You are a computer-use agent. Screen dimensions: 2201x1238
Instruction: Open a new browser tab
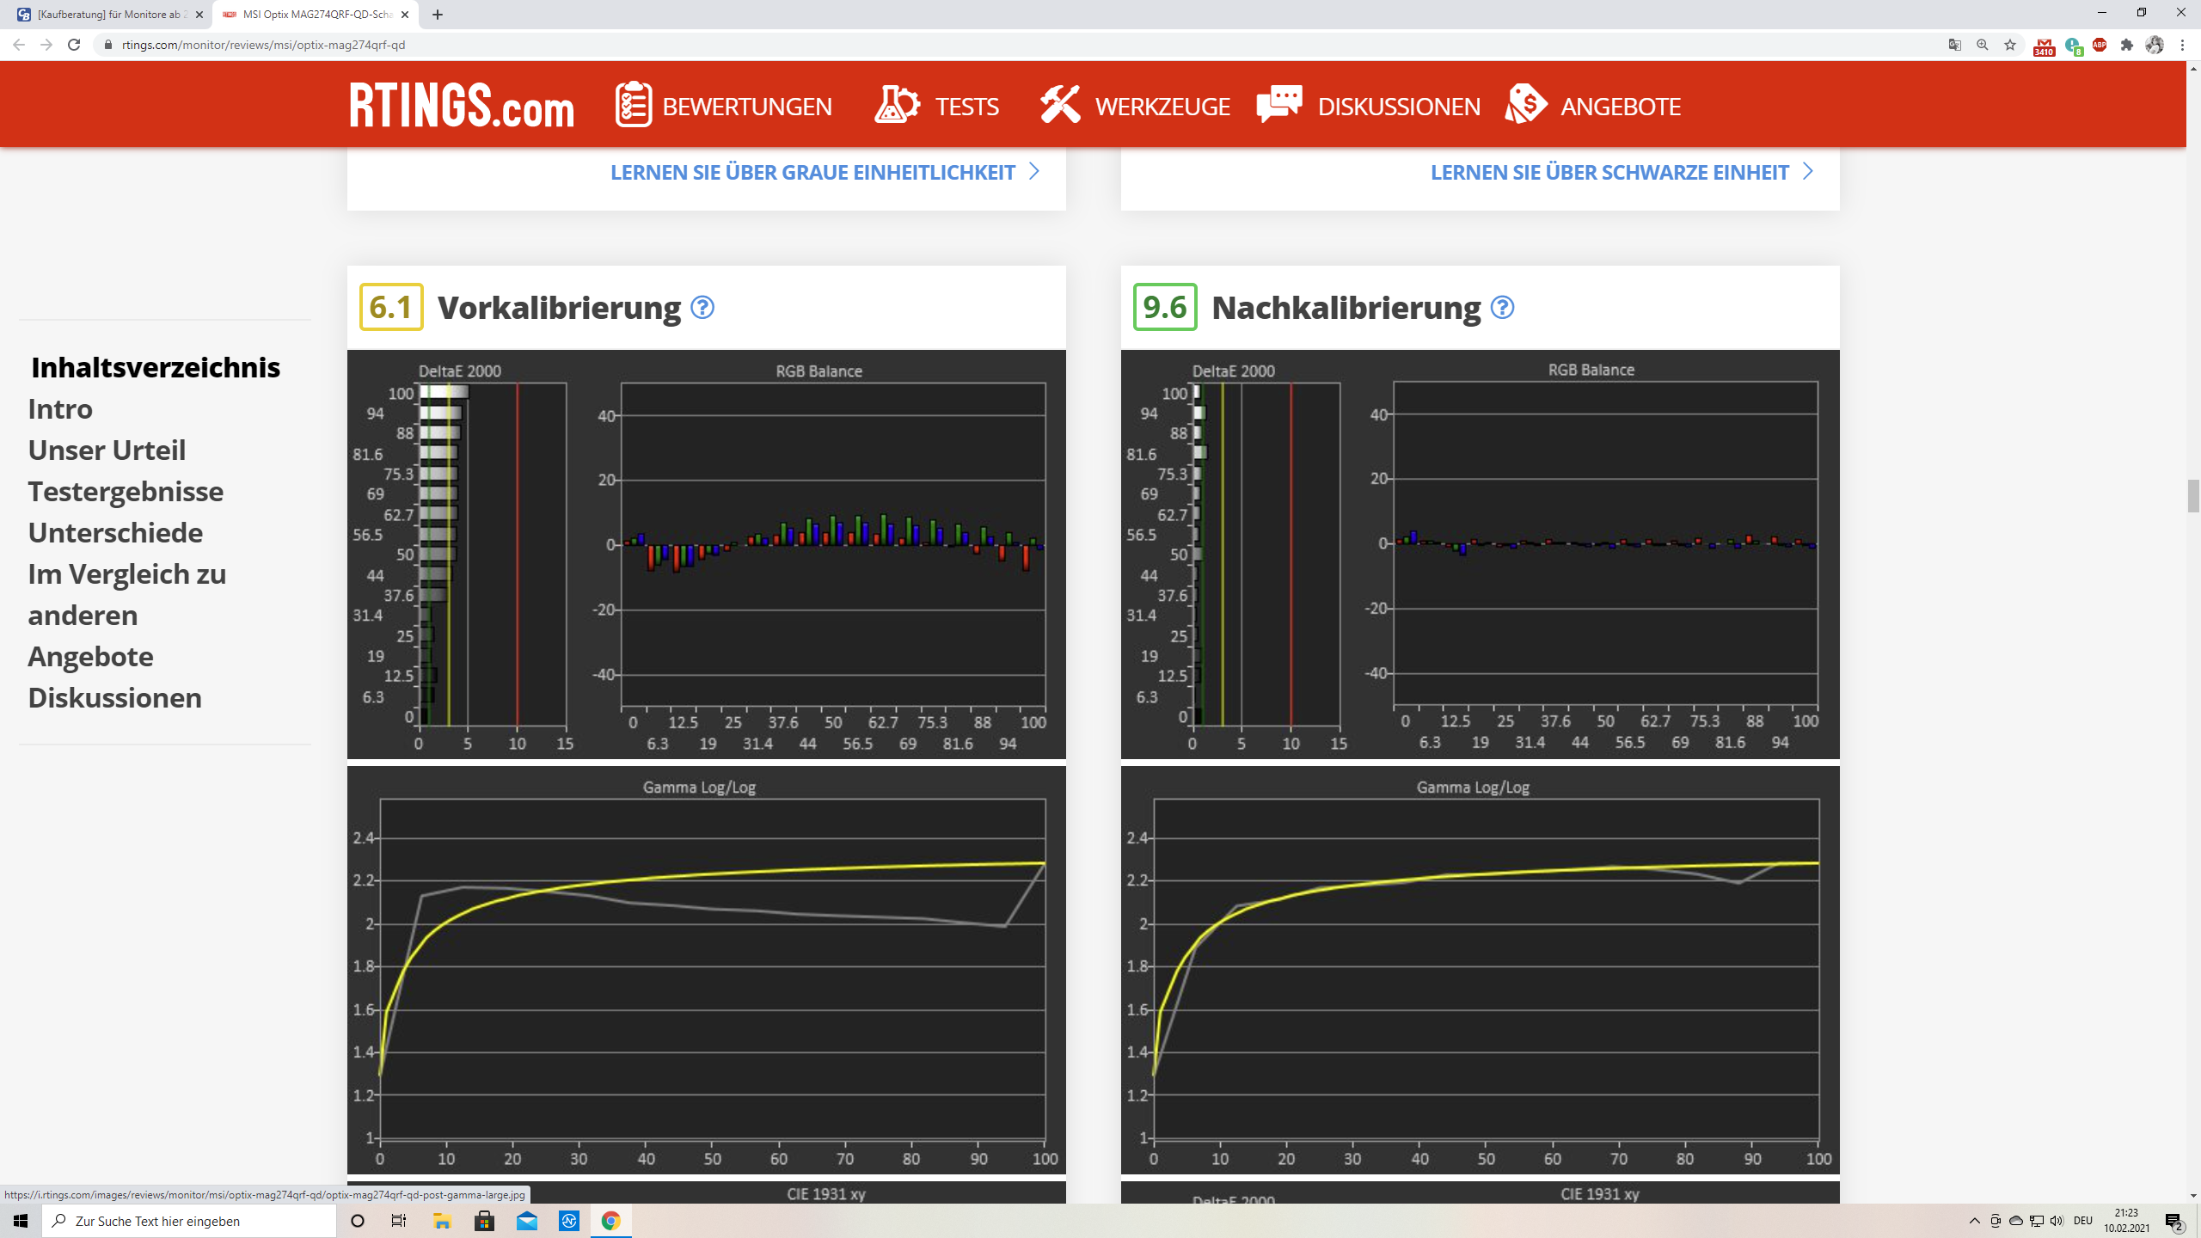tap(438, 15)
